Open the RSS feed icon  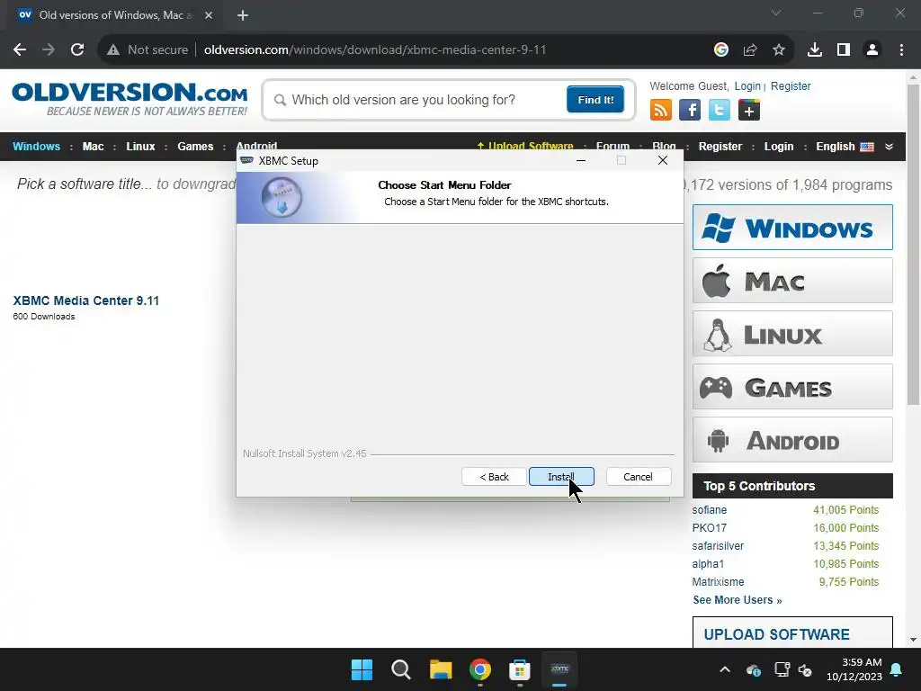[661, 110]
